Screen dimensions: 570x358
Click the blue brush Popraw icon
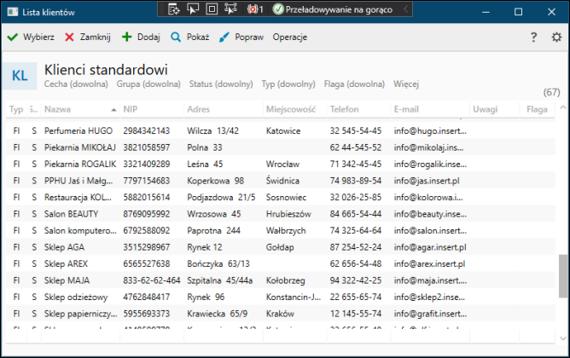(224, 37)
